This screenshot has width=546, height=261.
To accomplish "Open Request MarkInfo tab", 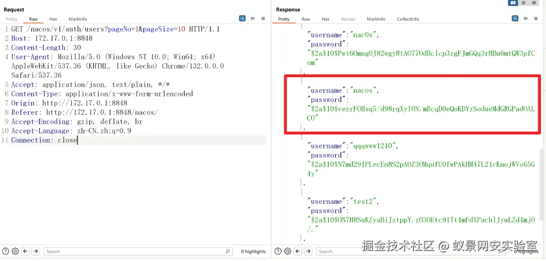I will pos(78,19).
